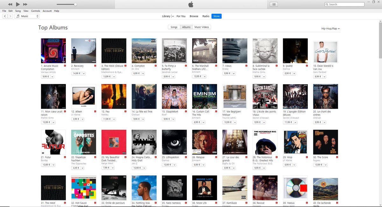The height and width of the screenshot is (207, 382).
Task: Switch to the Songs view
Action: 174,27
